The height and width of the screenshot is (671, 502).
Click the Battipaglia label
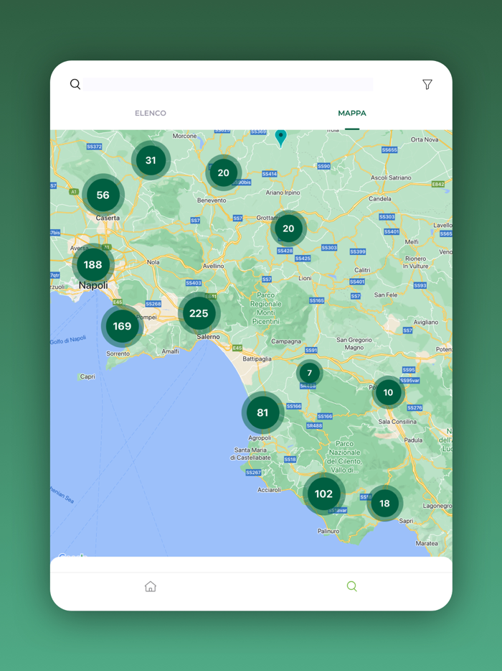click(x=257, y=358)
